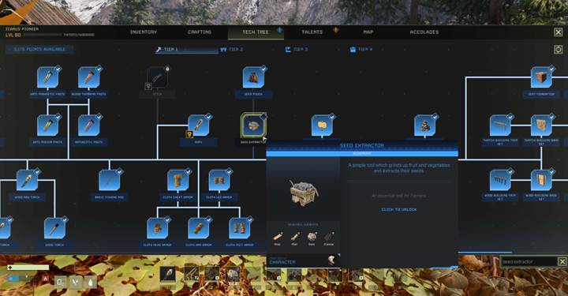The height and width of the screenshot is (296, 568).
Task: Select the Dirt Foundation blueprint icon
Action: coord(541,77)
